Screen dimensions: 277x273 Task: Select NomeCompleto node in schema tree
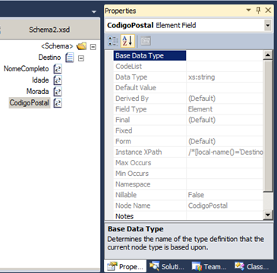[27, 69]
